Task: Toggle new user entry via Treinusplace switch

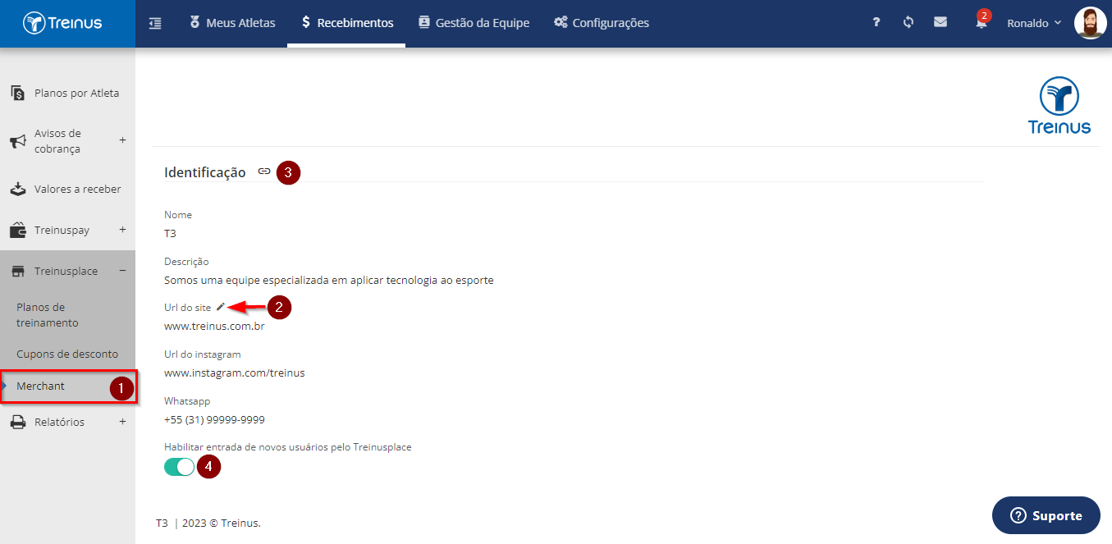Action: click(x=180, y=467)
